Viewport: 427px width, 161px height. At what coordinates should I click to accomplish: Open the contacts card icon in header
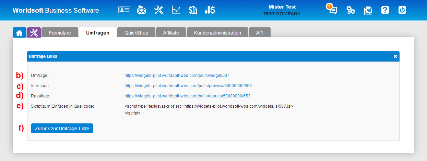pos(124,10)
